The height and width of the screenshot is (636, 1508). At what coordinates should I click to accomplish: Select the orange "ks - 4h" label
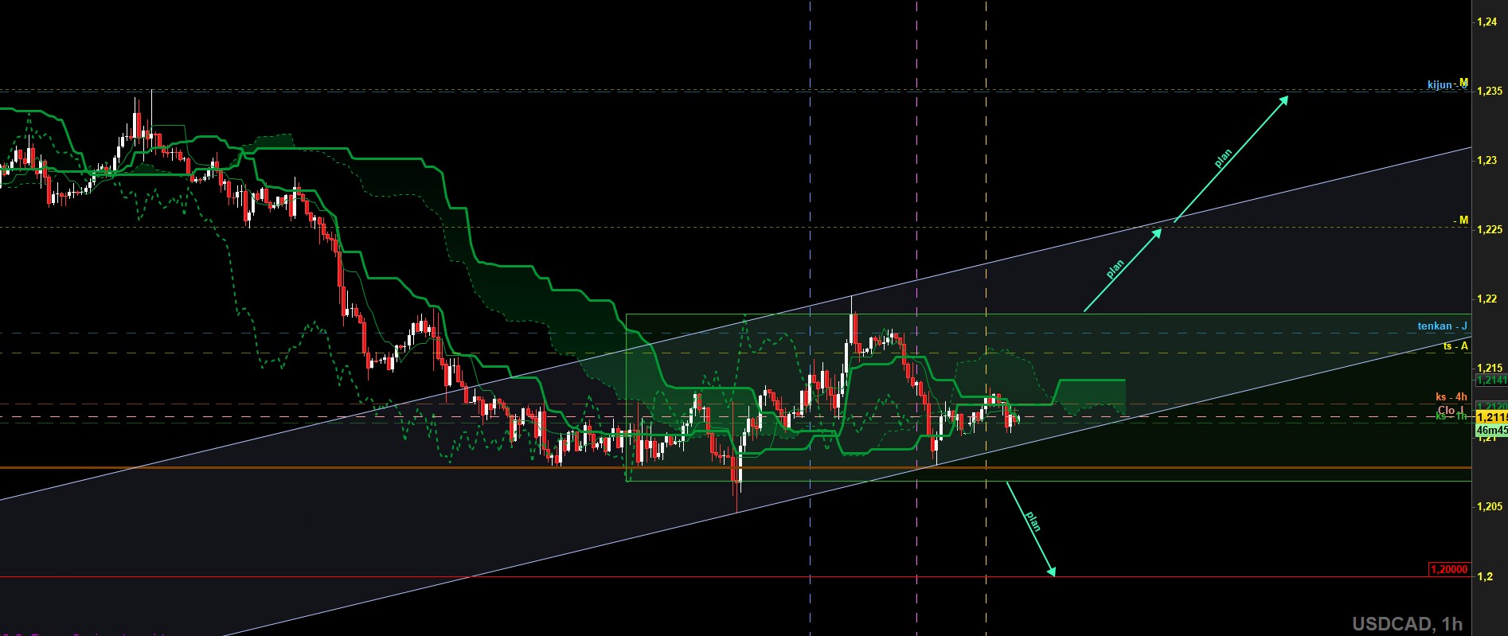[1451, 396]
